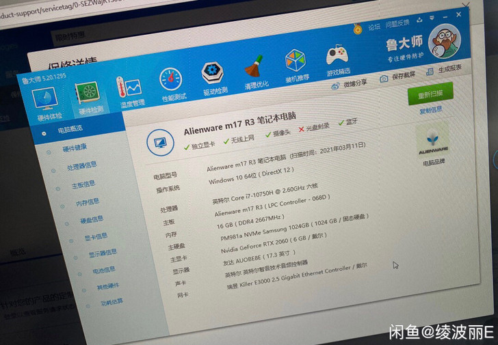
Task: Click the Core i7-10750H processor text
Action: pyautogui.click(x=265, y=194)
